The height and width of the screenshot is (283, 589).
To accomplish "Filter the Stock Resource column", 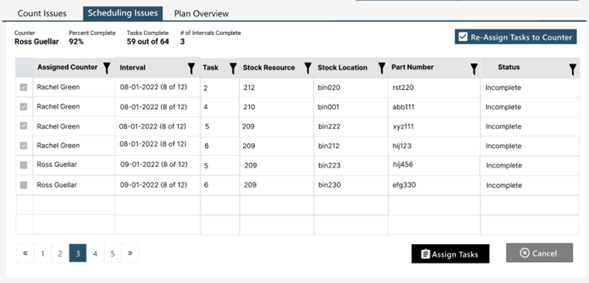I will [x=308, y=68].
